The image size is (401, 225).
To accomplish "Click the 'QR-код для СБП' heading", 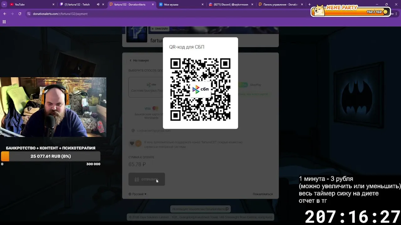I will point(187,47).
